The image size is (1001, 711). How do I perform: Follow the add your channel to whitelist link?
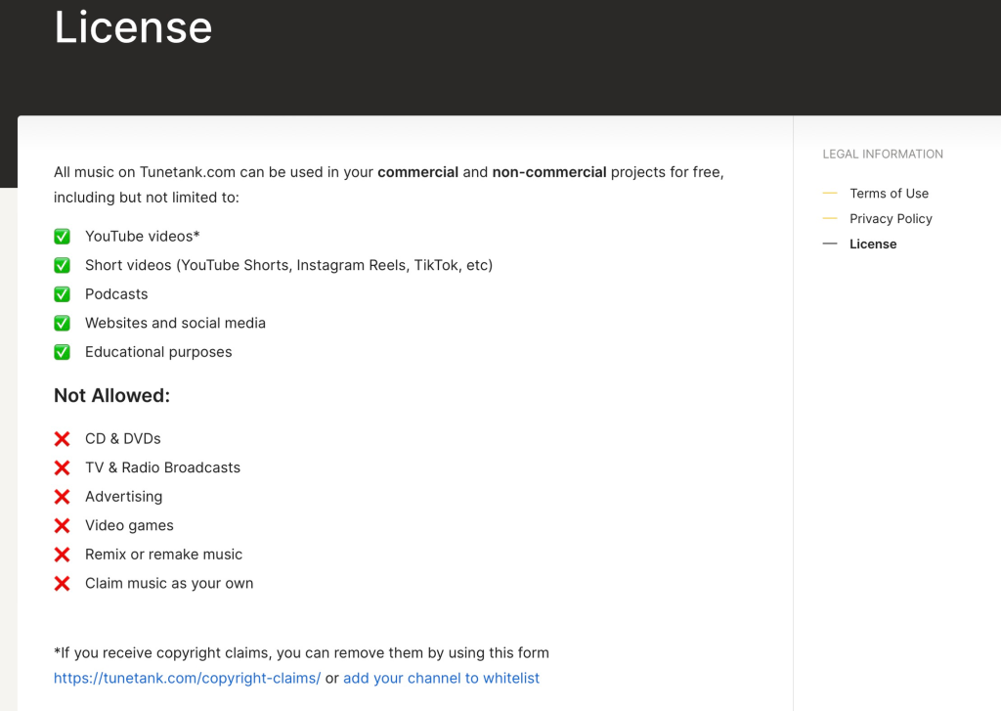(441, 678)
